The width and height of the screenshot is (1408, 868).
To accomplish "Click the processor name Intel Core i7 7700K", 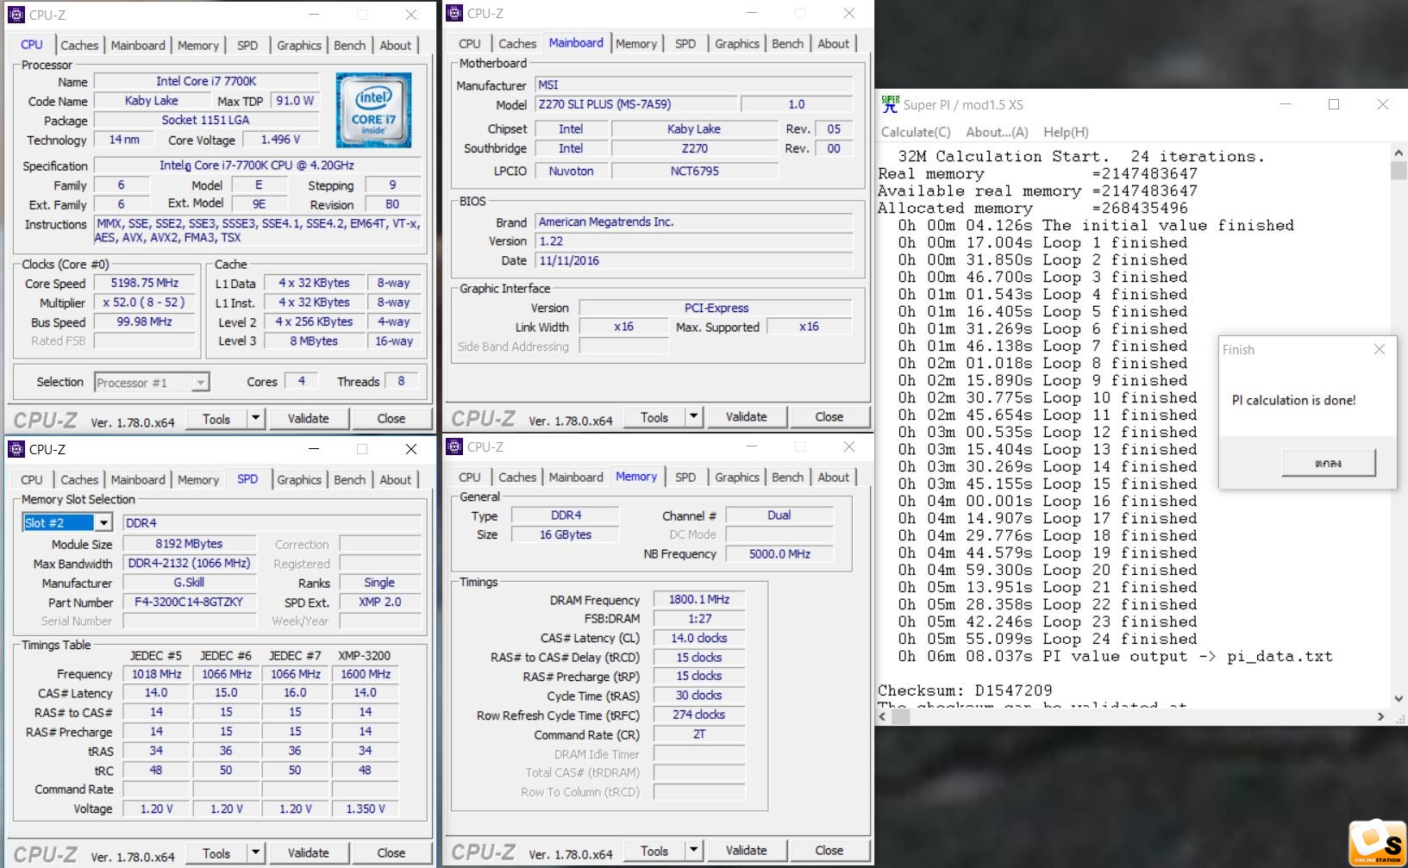I will (206, 81).
